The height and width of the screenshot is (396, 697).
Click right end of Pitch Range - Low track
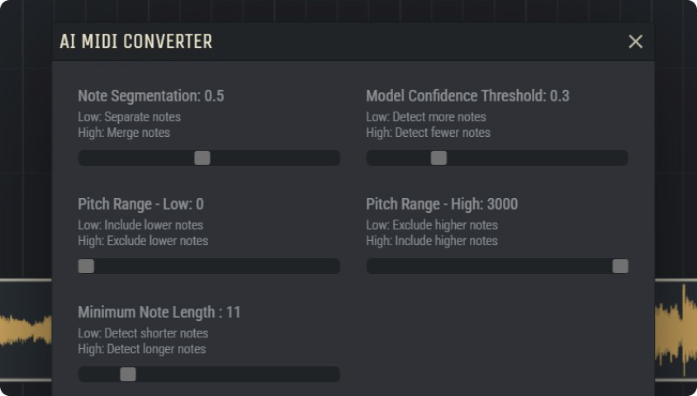333,266
